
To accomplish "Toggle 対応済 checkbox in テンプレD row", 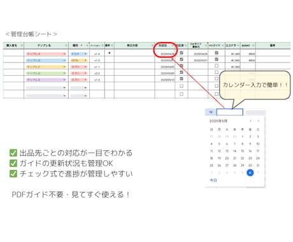I will (182, 72).
